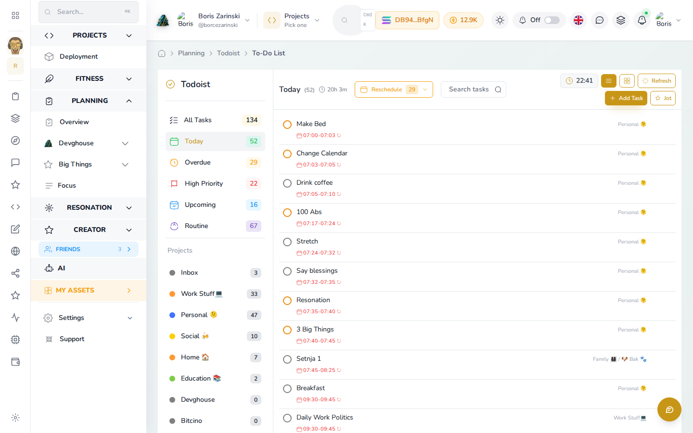Focus the sidebar Search box
Image resolution: width=693 pixels, height=433 pixels.
89,12
